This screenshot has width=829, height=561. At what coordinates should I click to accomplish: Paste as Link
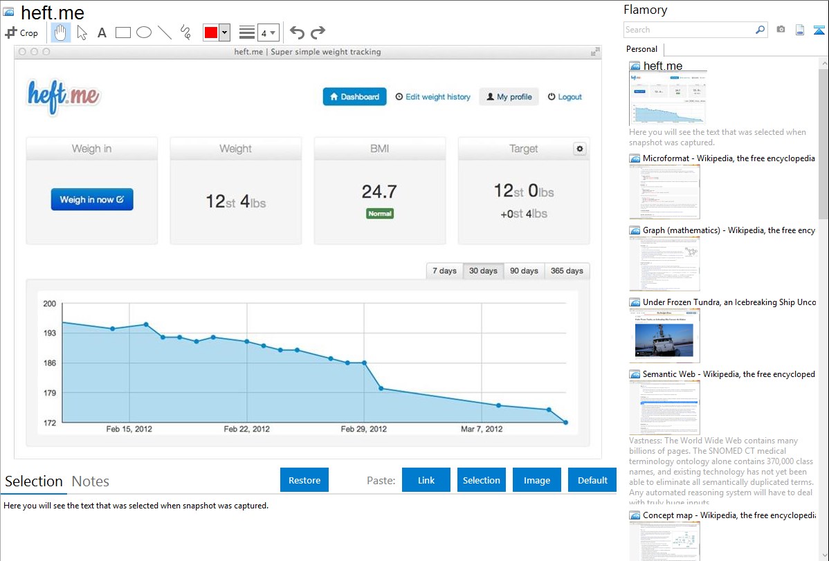click(426, 480)
